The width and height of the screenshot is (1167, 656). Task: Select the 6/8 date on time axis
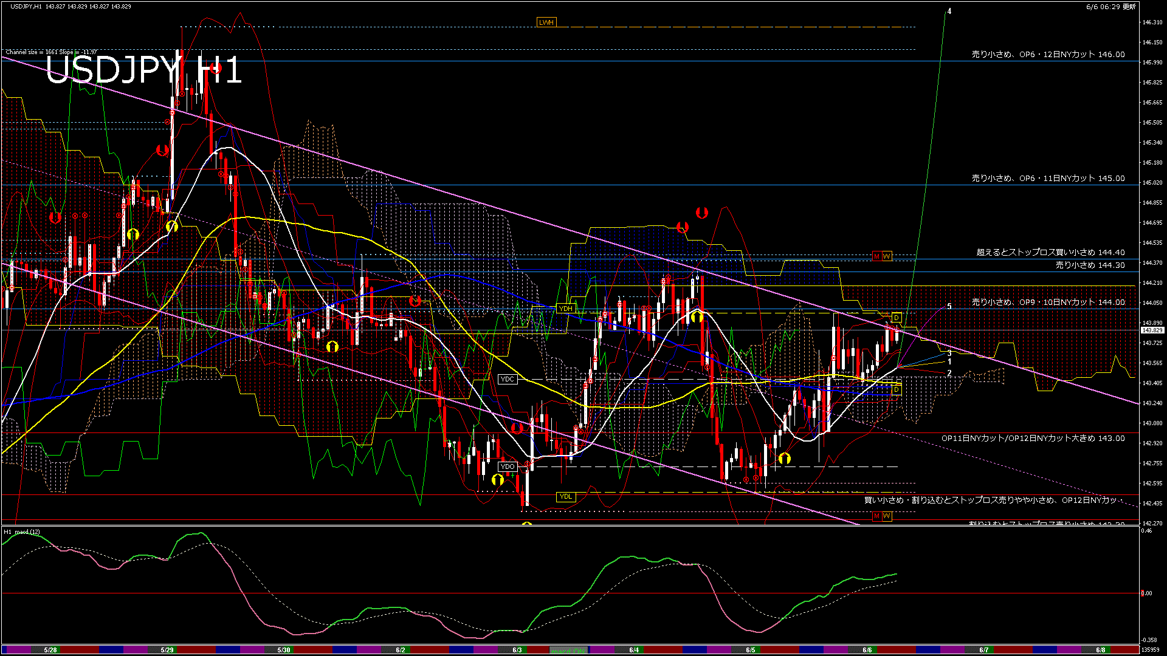[1100, 650]
